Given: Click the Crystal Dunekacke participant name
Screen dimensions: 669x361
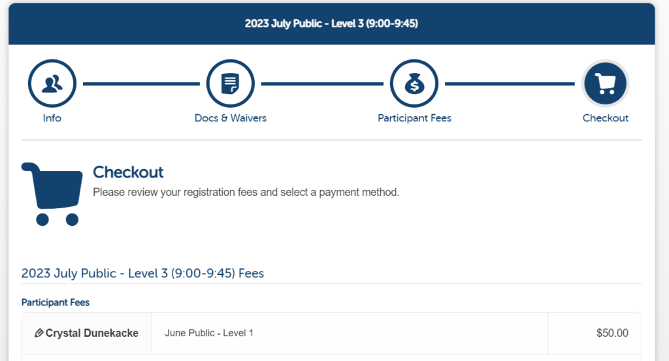Looking at the screenshot, I should (91, 333).
